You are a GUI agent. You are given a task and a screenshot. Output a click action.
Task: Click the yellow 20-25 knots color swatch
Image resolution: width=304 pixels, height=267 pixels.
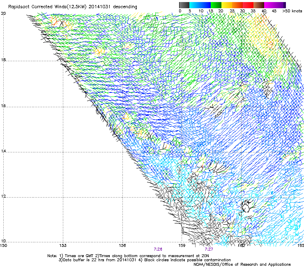(x=227, y=5)
